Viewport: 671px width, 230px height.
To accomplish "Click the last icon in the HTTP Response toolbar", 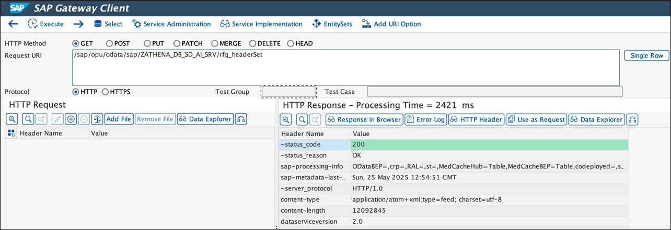I will tap(632, 120).
